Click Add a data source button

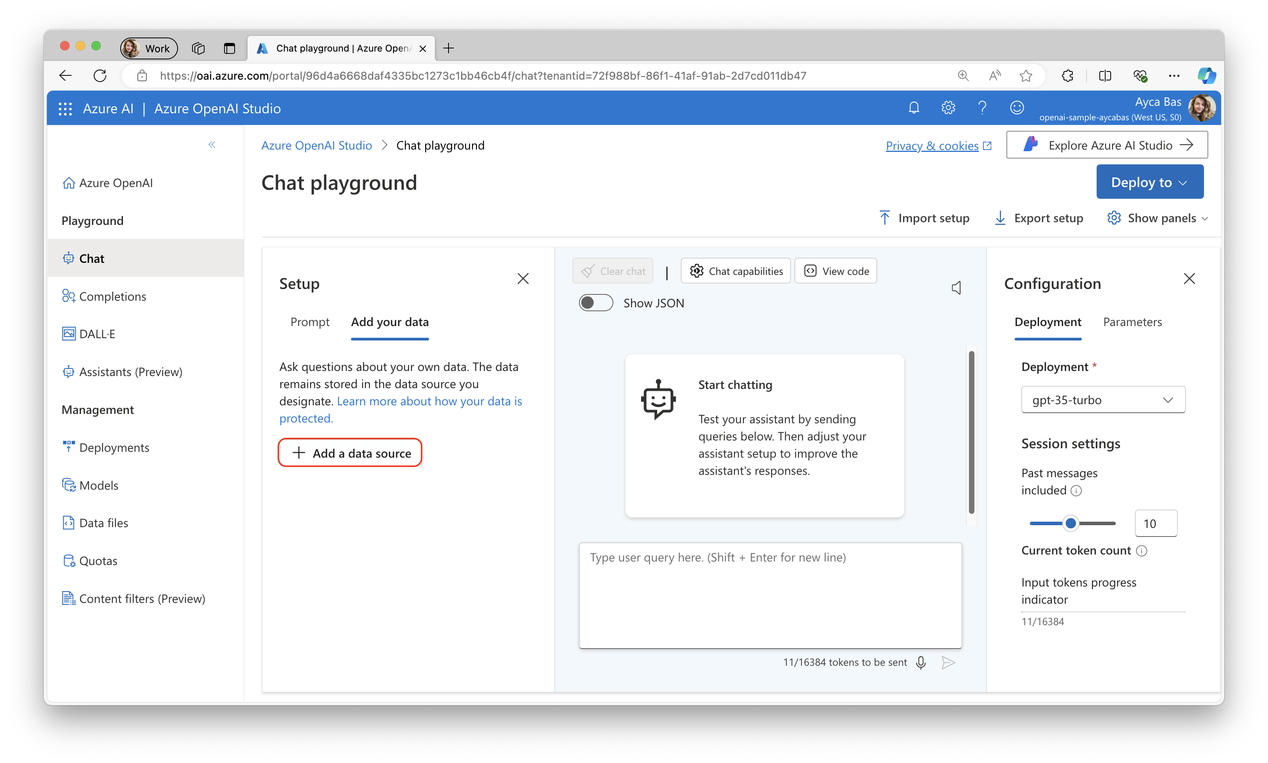point(351,452)
